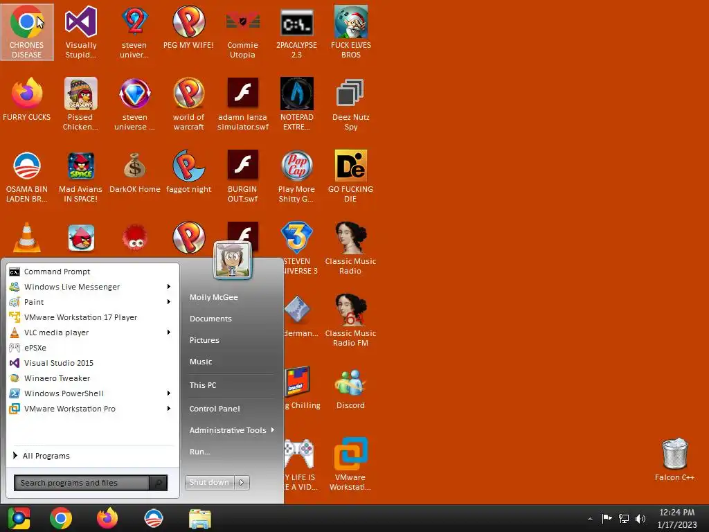Screen dimensions: 709x532
Task: Open the DarkOK Home money bag icon
Action: pyautogui.click(x=135, y=172)
